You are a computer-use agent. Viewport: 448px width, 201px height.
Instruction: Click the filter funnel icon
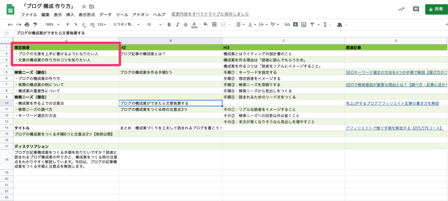click(312, 24)
